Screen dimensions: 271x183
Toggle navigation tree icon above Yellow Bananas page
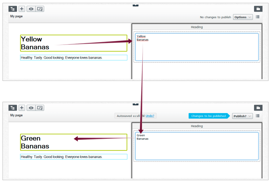click(x=13, y=9)
